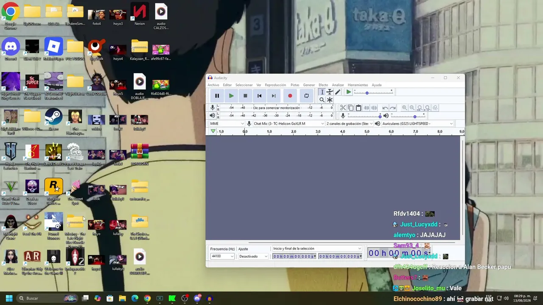The height and width of the screenshot is (305, 543).
Task: Click the Redo arrow icon
Action: click(x=393, y=108)
